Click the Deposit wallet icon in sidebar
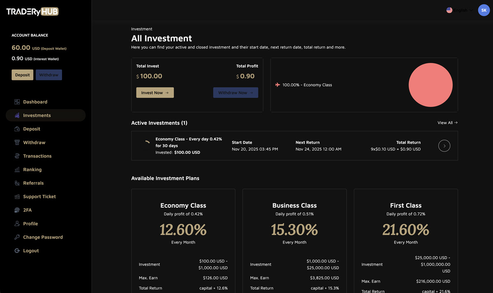 click(17, 129)
